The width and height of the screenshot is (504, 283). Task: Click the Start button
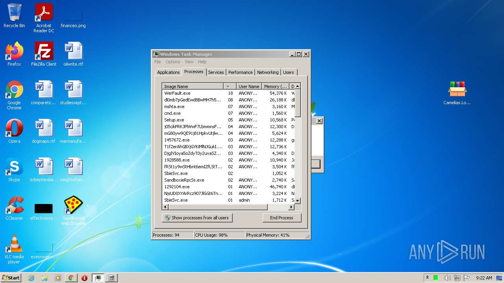click(11, 277)
